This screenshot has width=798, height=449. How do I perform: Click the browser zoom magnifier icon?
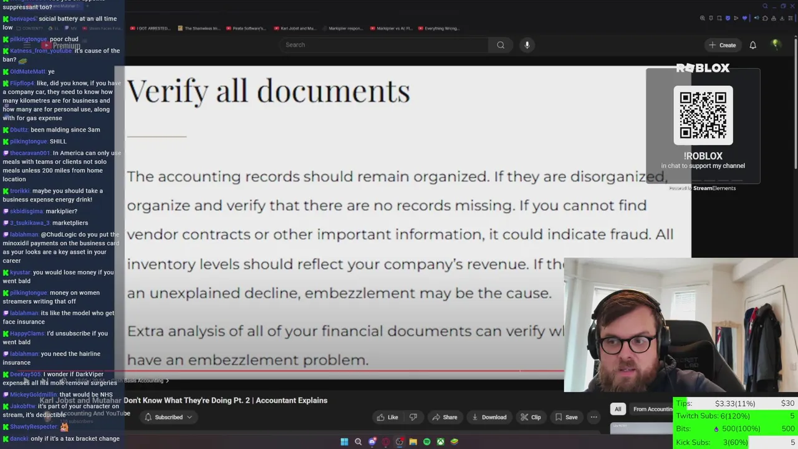703,18
